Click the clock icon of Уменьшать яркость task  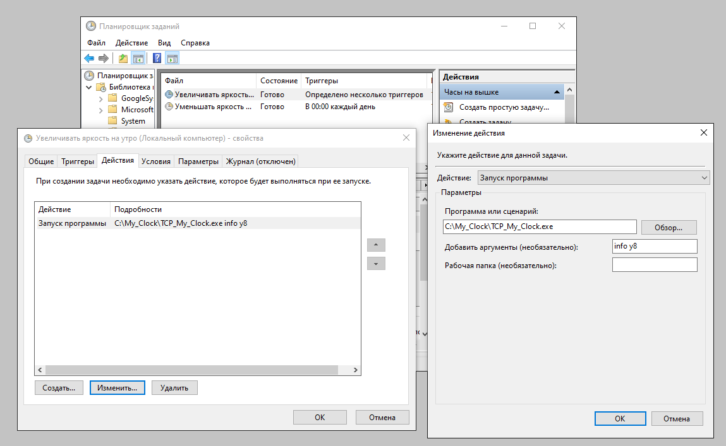(x=169, y=107)
